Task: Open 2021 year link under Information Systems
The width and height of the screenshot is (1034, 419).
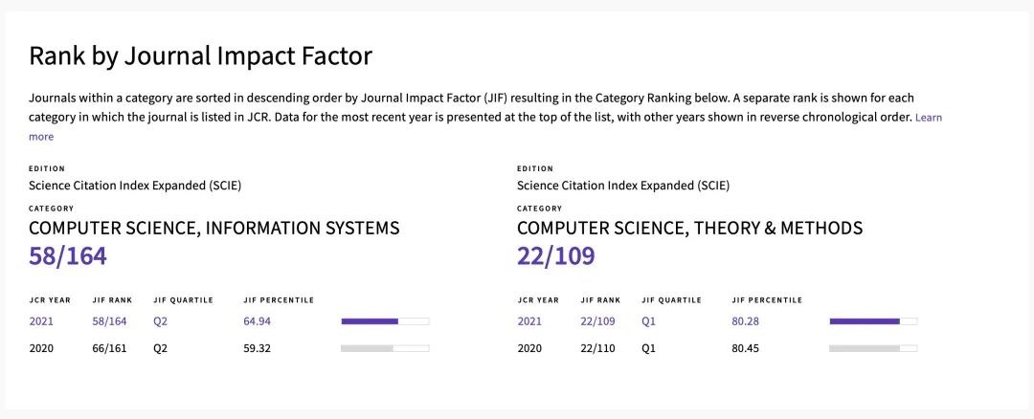Action: [x=41, y=321]
